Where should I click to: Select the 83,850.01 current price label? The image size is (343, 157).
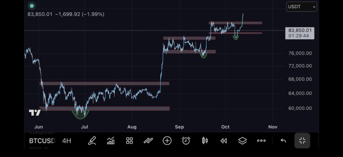(300, 31)
